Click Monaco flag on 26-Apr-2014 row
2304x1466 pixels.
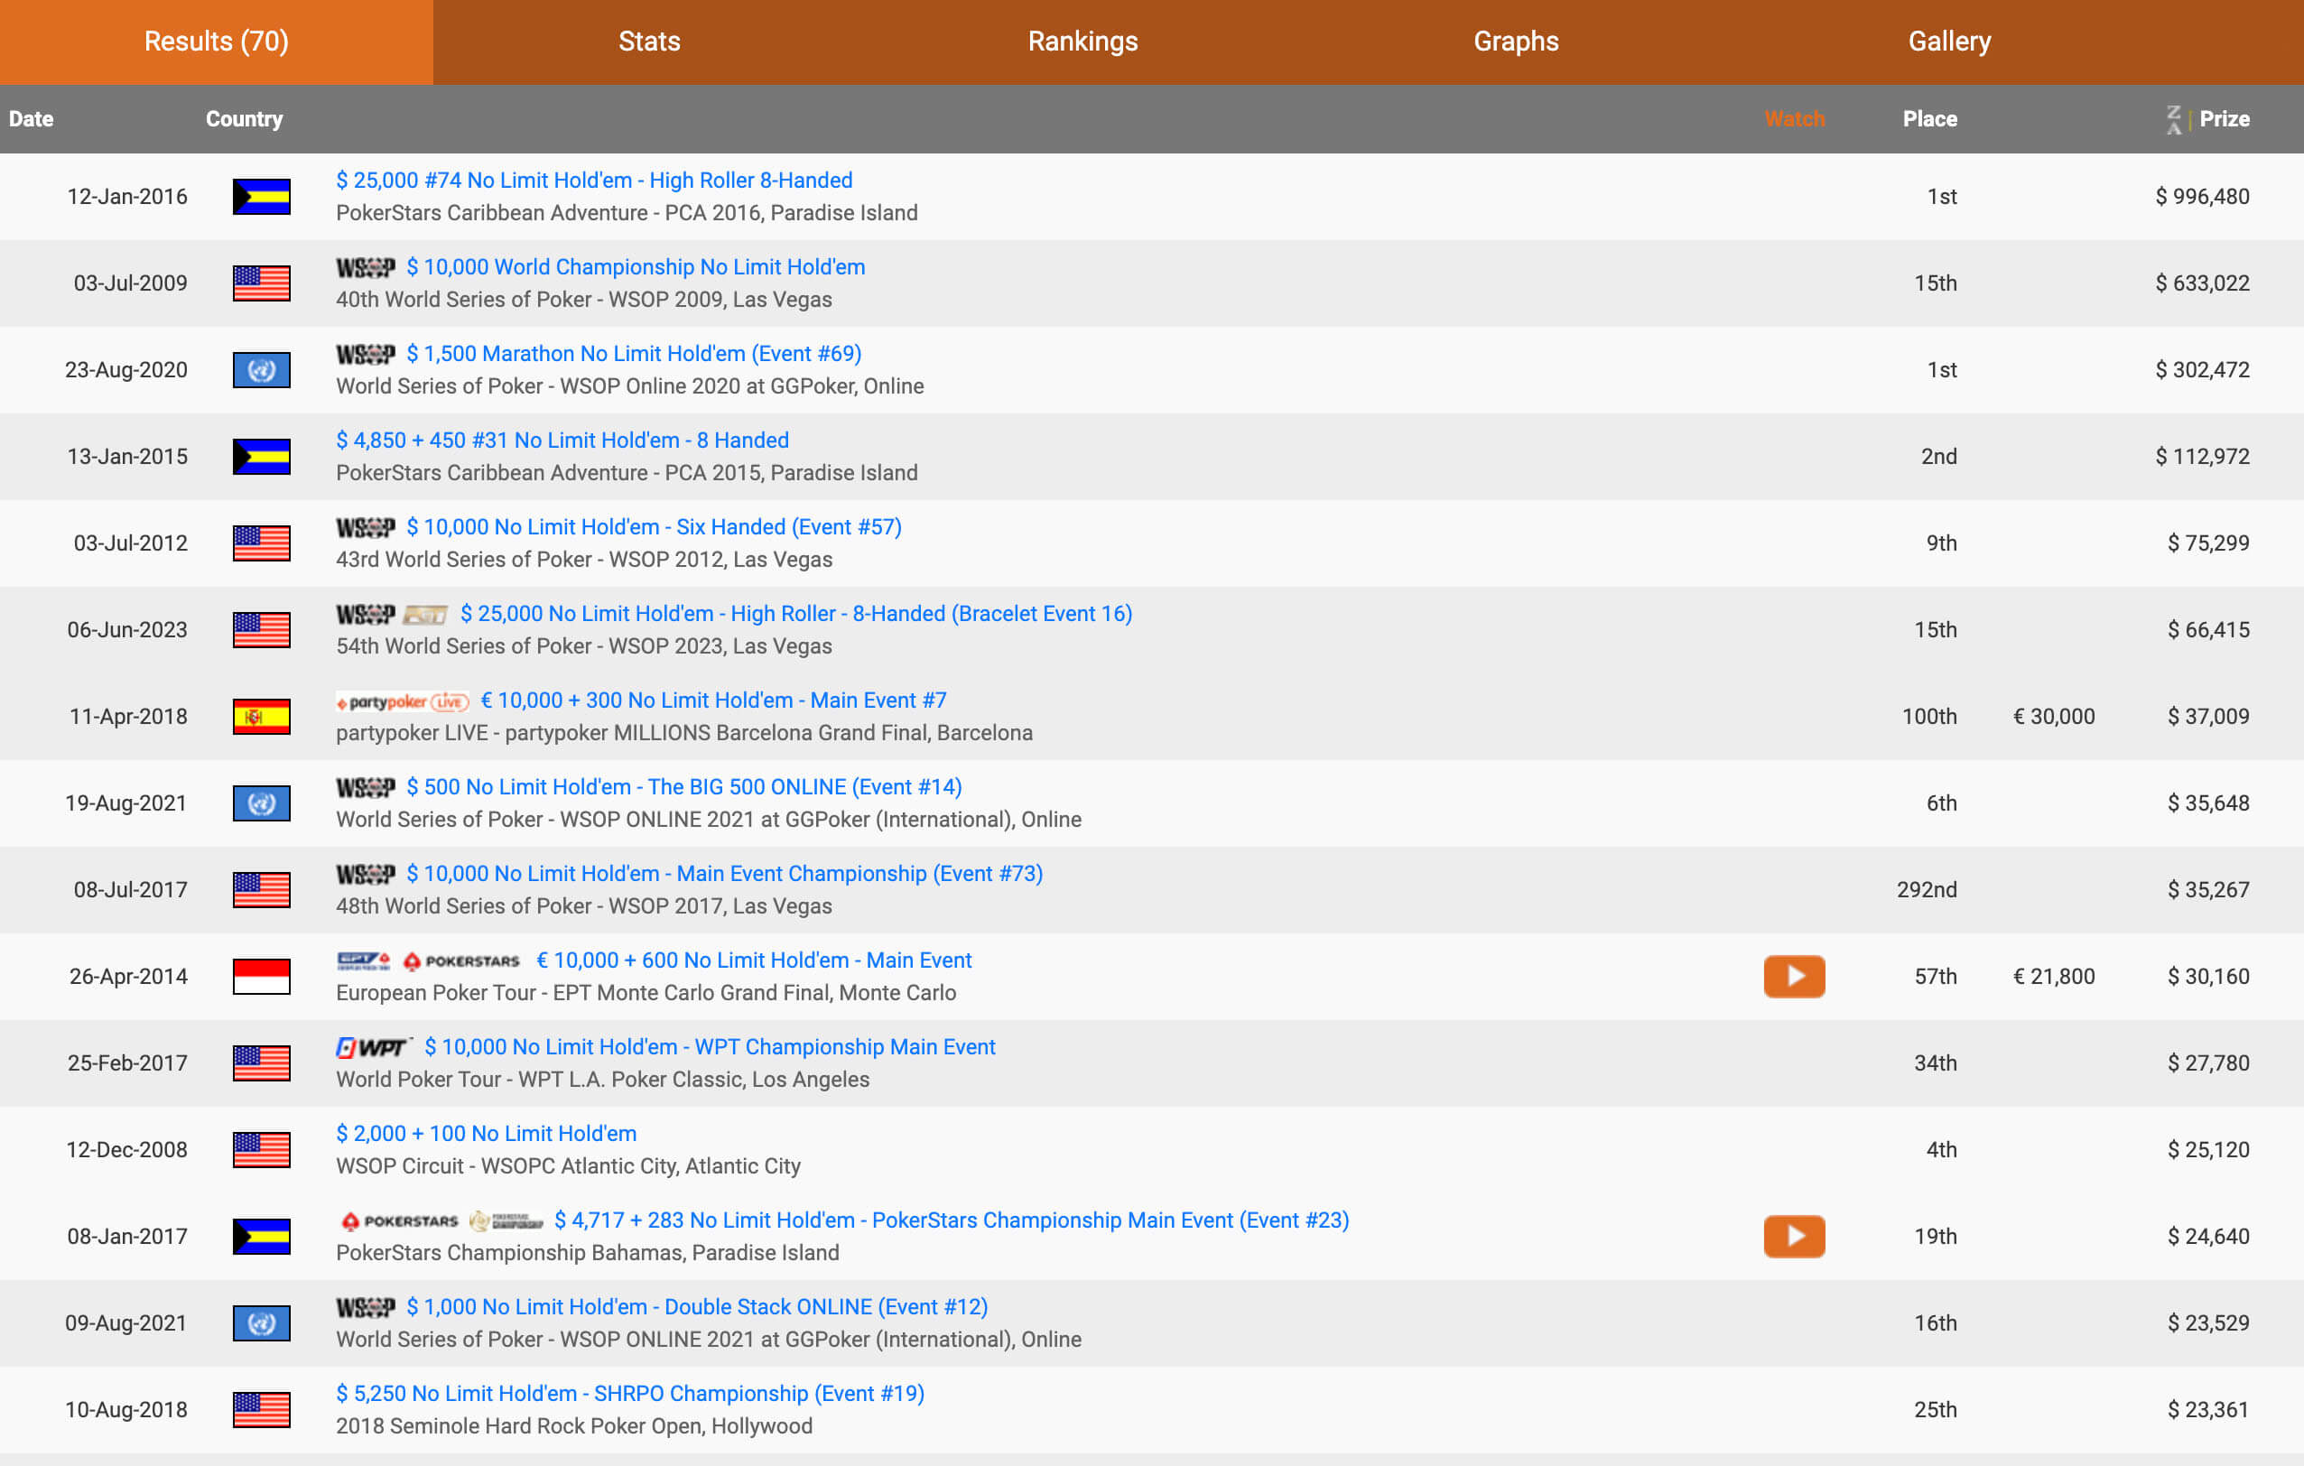click(x=261, y=976)
